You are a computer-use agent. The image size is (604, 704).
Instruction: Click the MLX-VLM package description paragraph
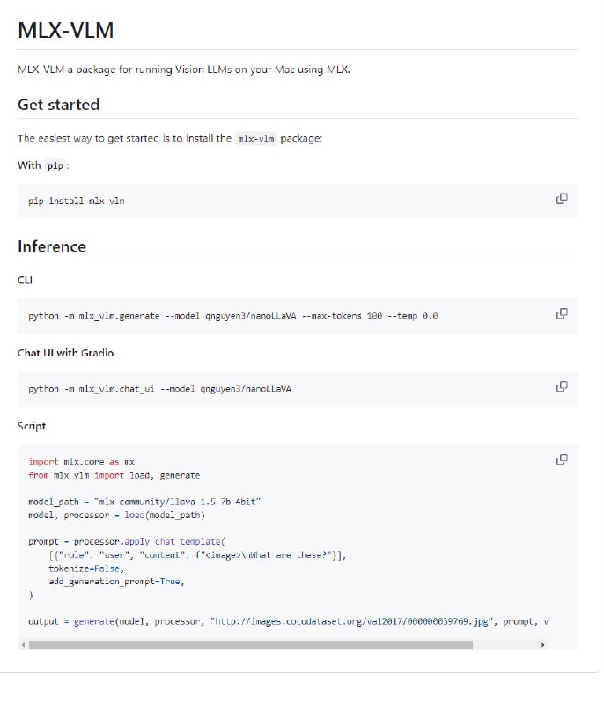point(184,69)
